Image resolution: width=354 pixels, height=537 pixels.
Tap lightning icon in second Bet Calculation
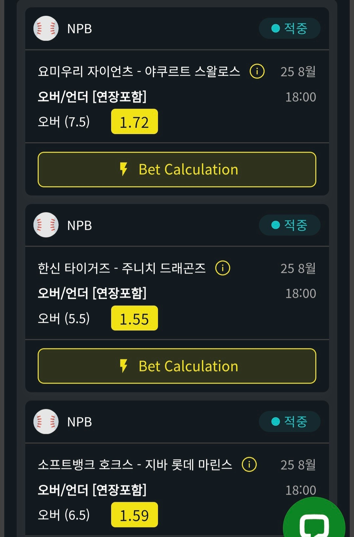[124, 366]
